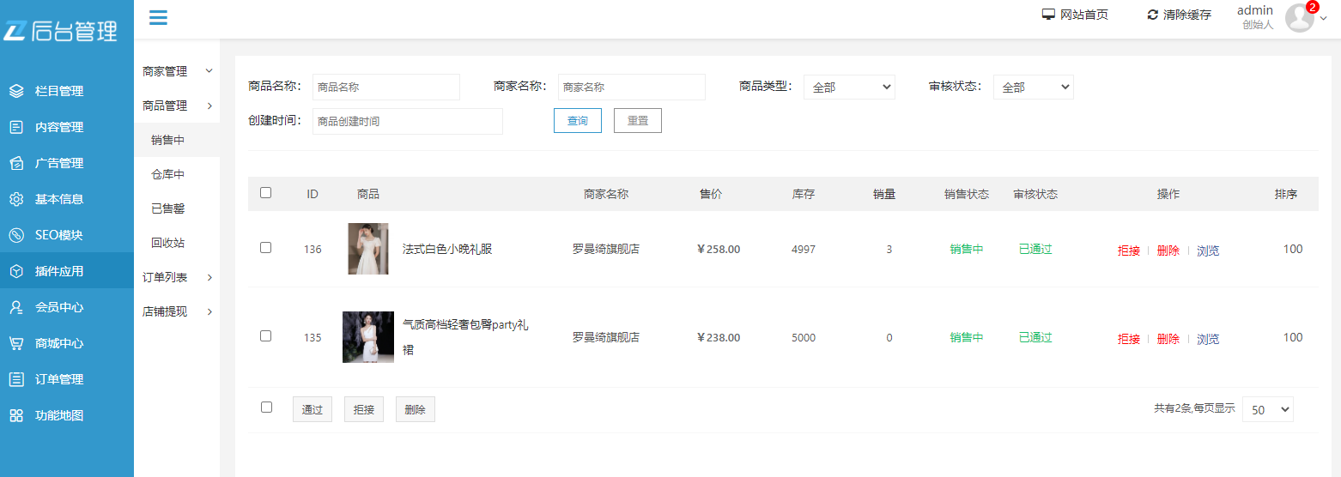Check the box for product ID 136
The image size is (1341, 477).
click(x=265, y=247)
